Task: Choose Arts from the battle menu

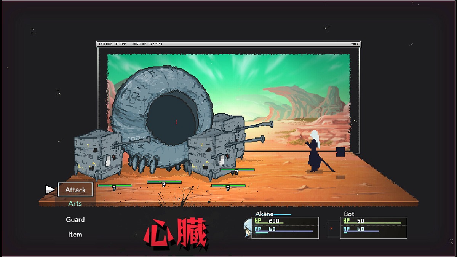Action: [x=75, y=204]
